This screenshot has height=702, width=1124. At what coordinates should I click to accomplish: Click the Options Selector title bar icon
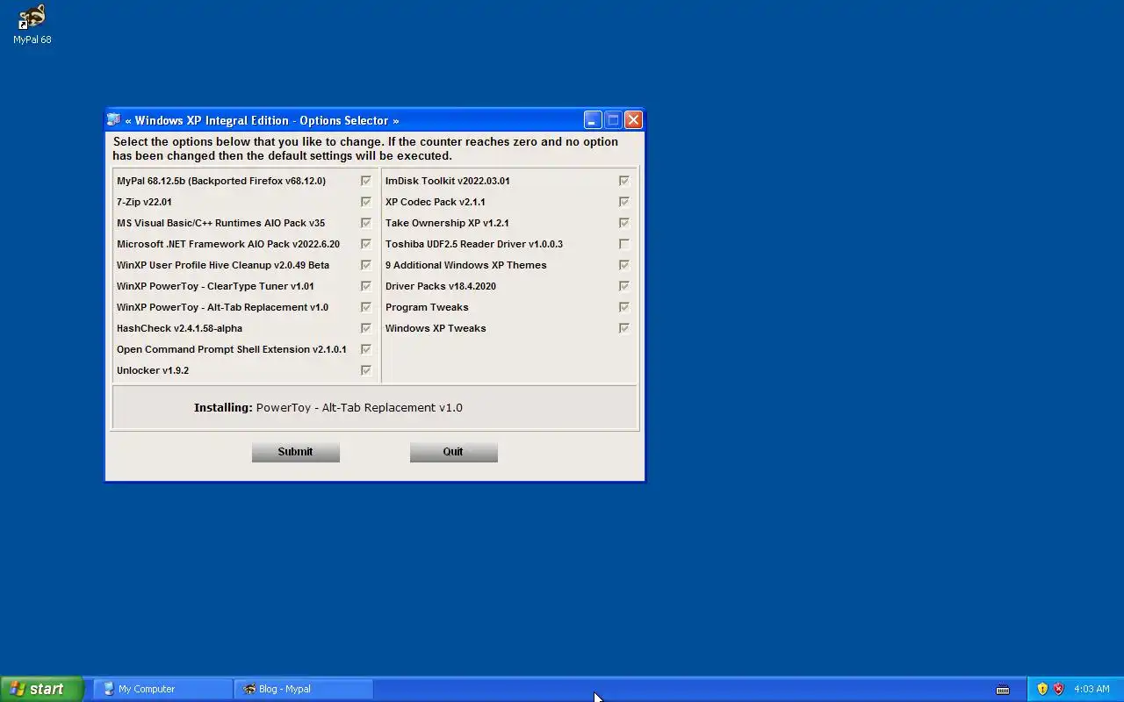tap(114, 120)
